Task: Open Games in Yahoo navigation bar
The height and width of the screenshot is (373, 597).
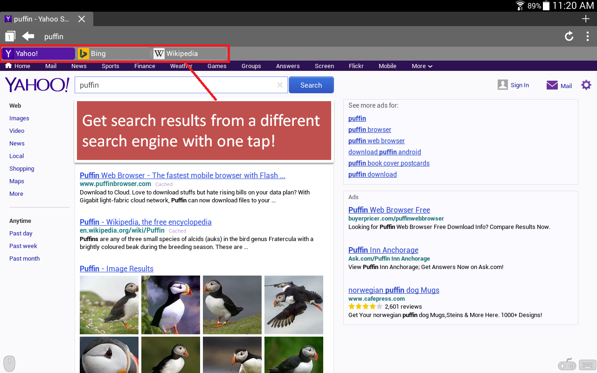Action: pos(217,66)
